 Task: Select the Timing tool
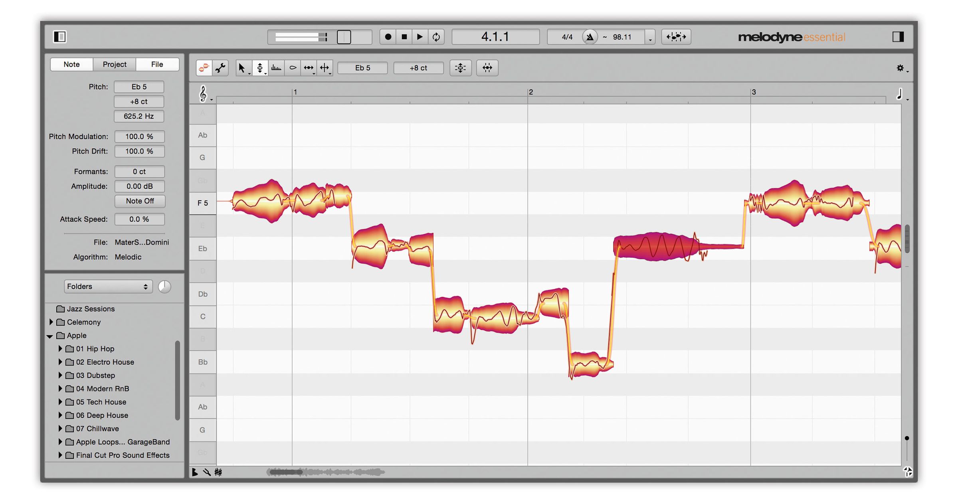click(325, 67)
